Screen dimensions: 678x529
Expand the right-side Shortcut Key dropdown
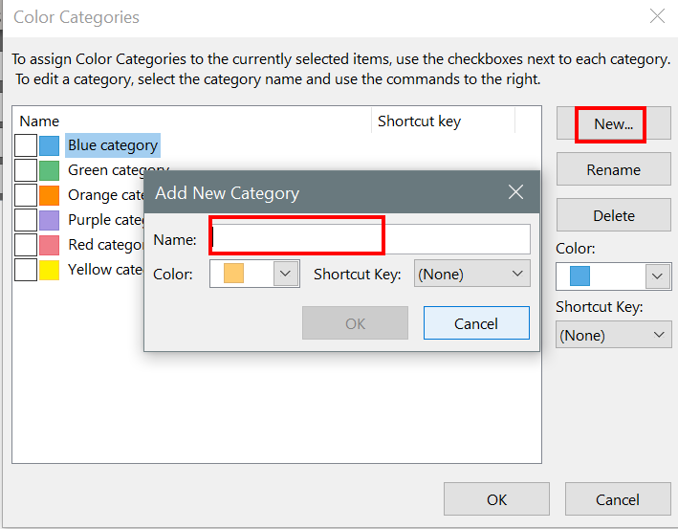[x=614, y=335]
